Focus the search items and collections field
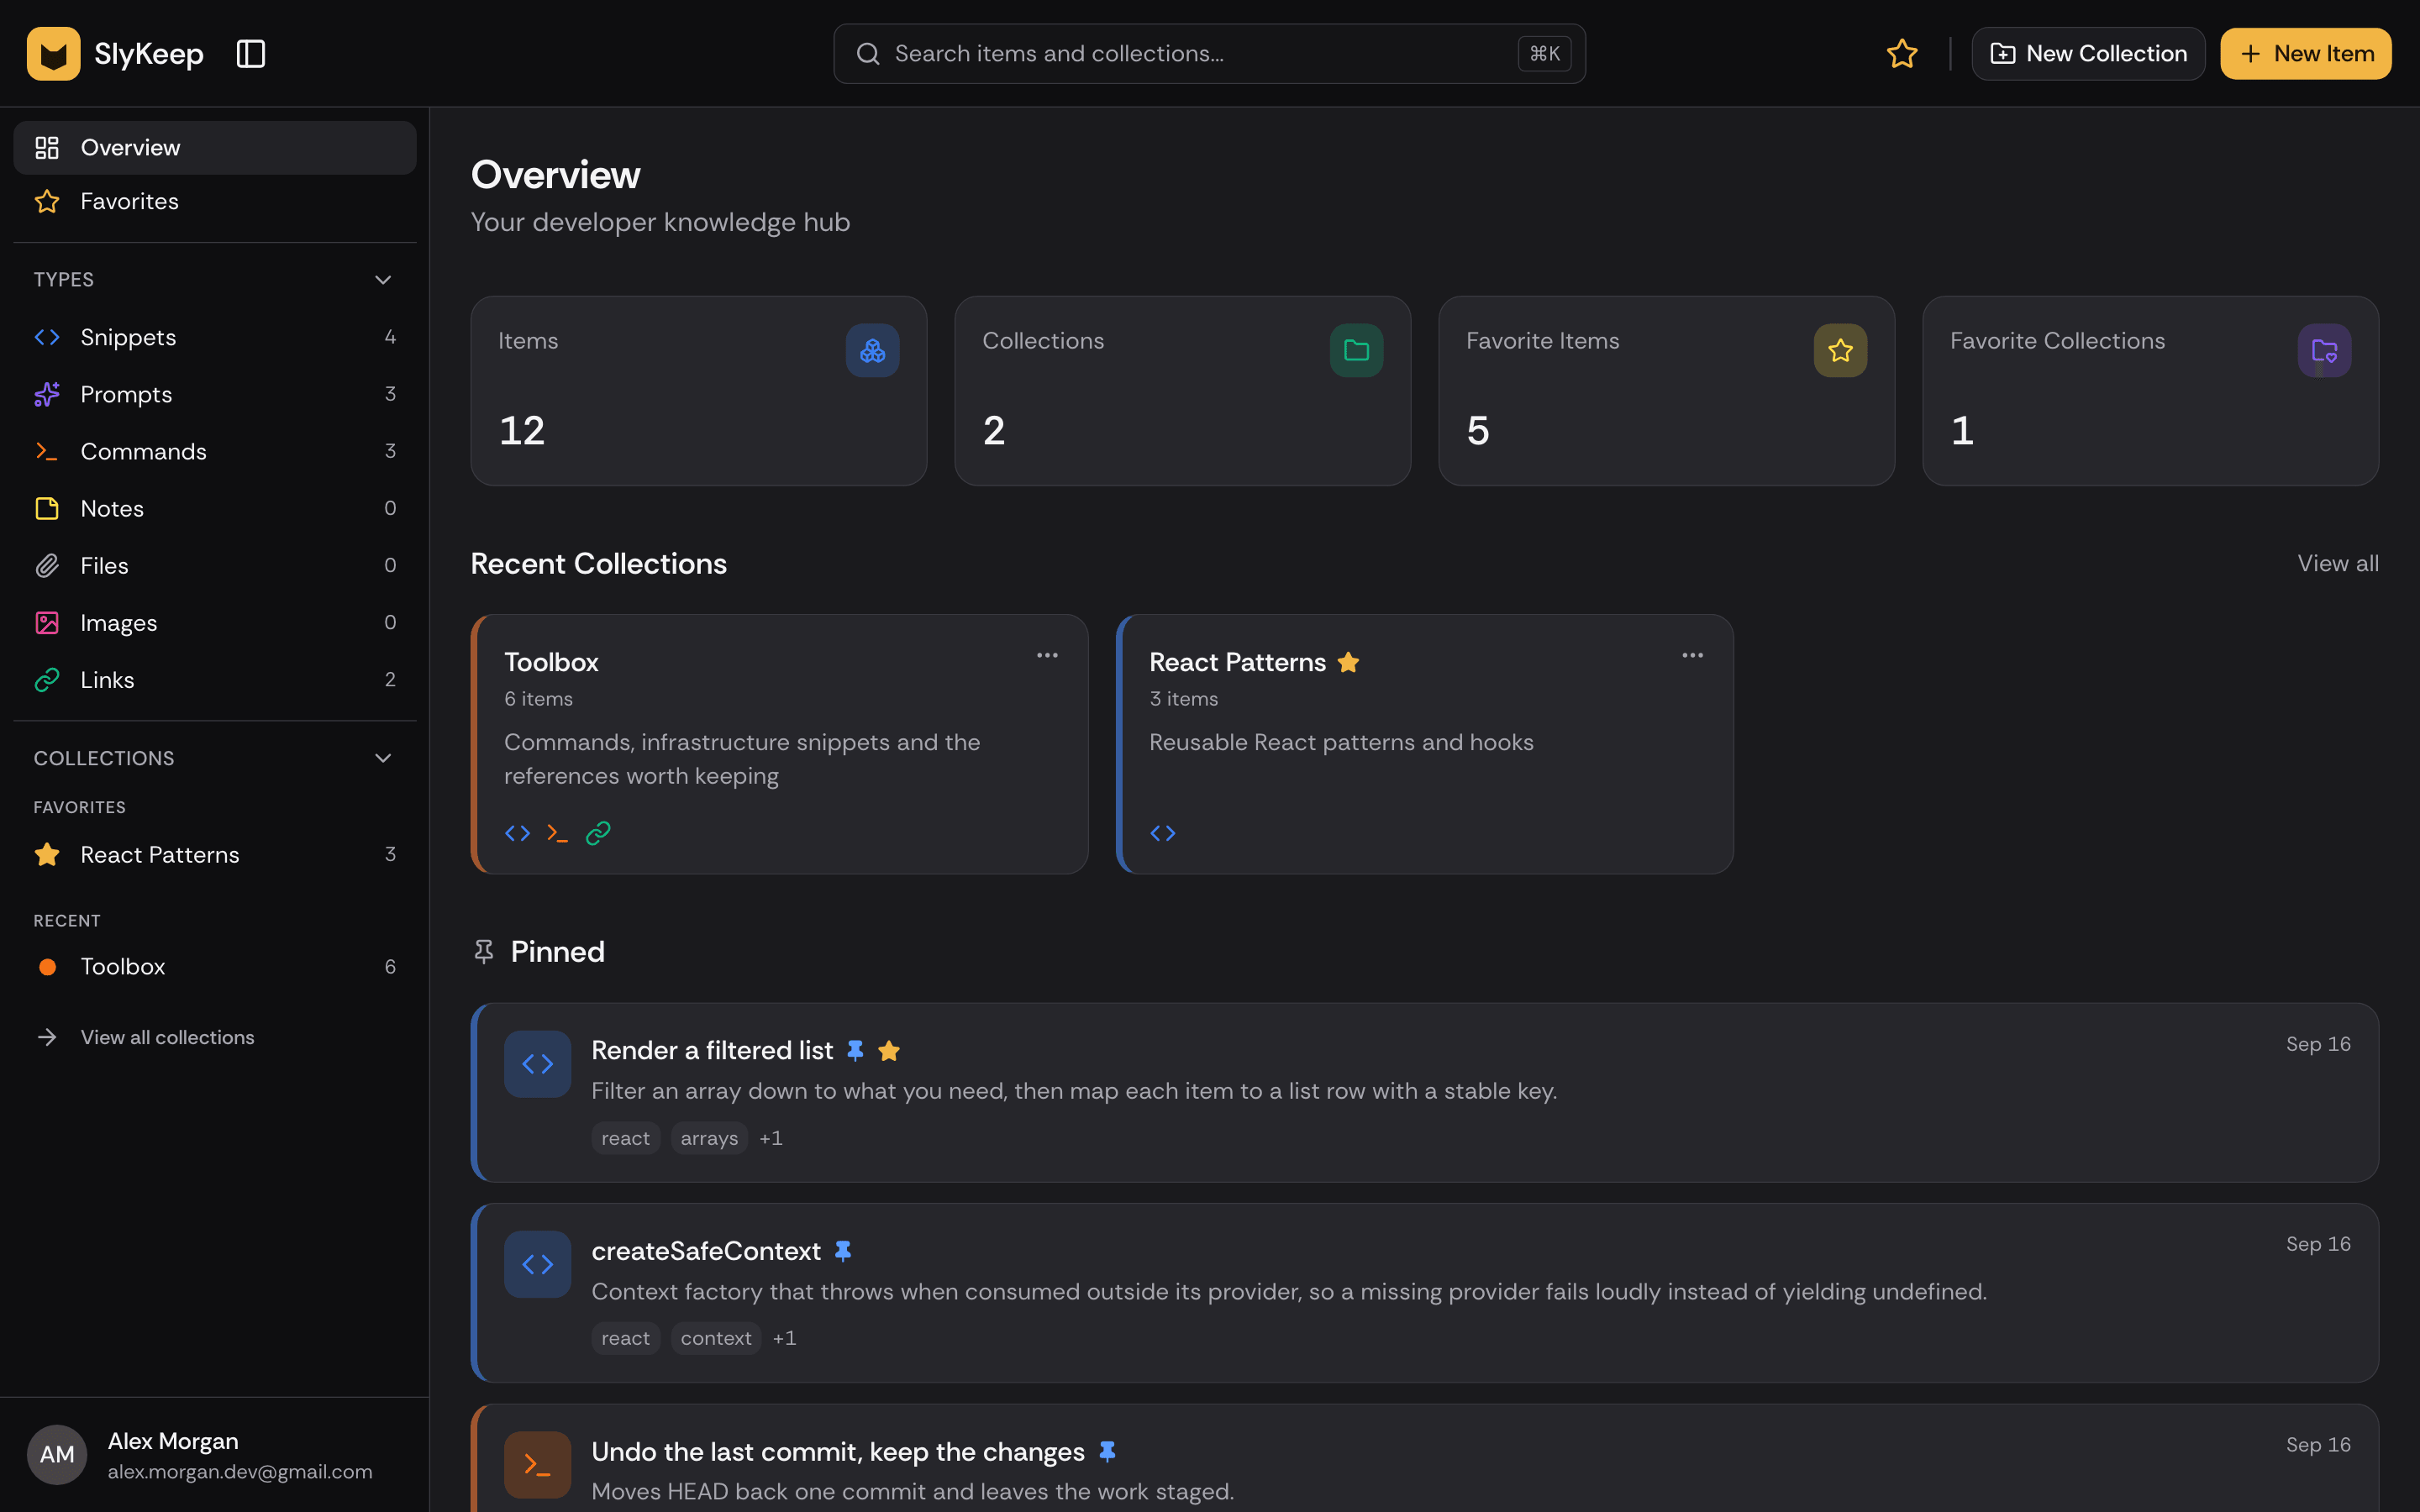Image resolution: width=2420 pixels, height=1512 pixels. [x=1209, y=54]
